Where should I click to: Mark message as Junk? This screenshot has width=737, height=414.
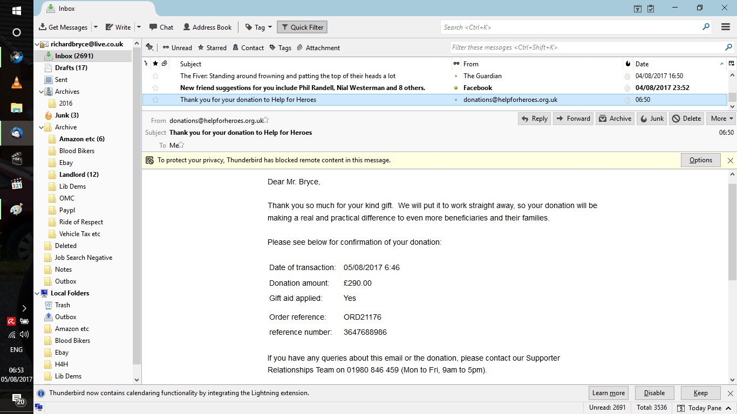652,119
